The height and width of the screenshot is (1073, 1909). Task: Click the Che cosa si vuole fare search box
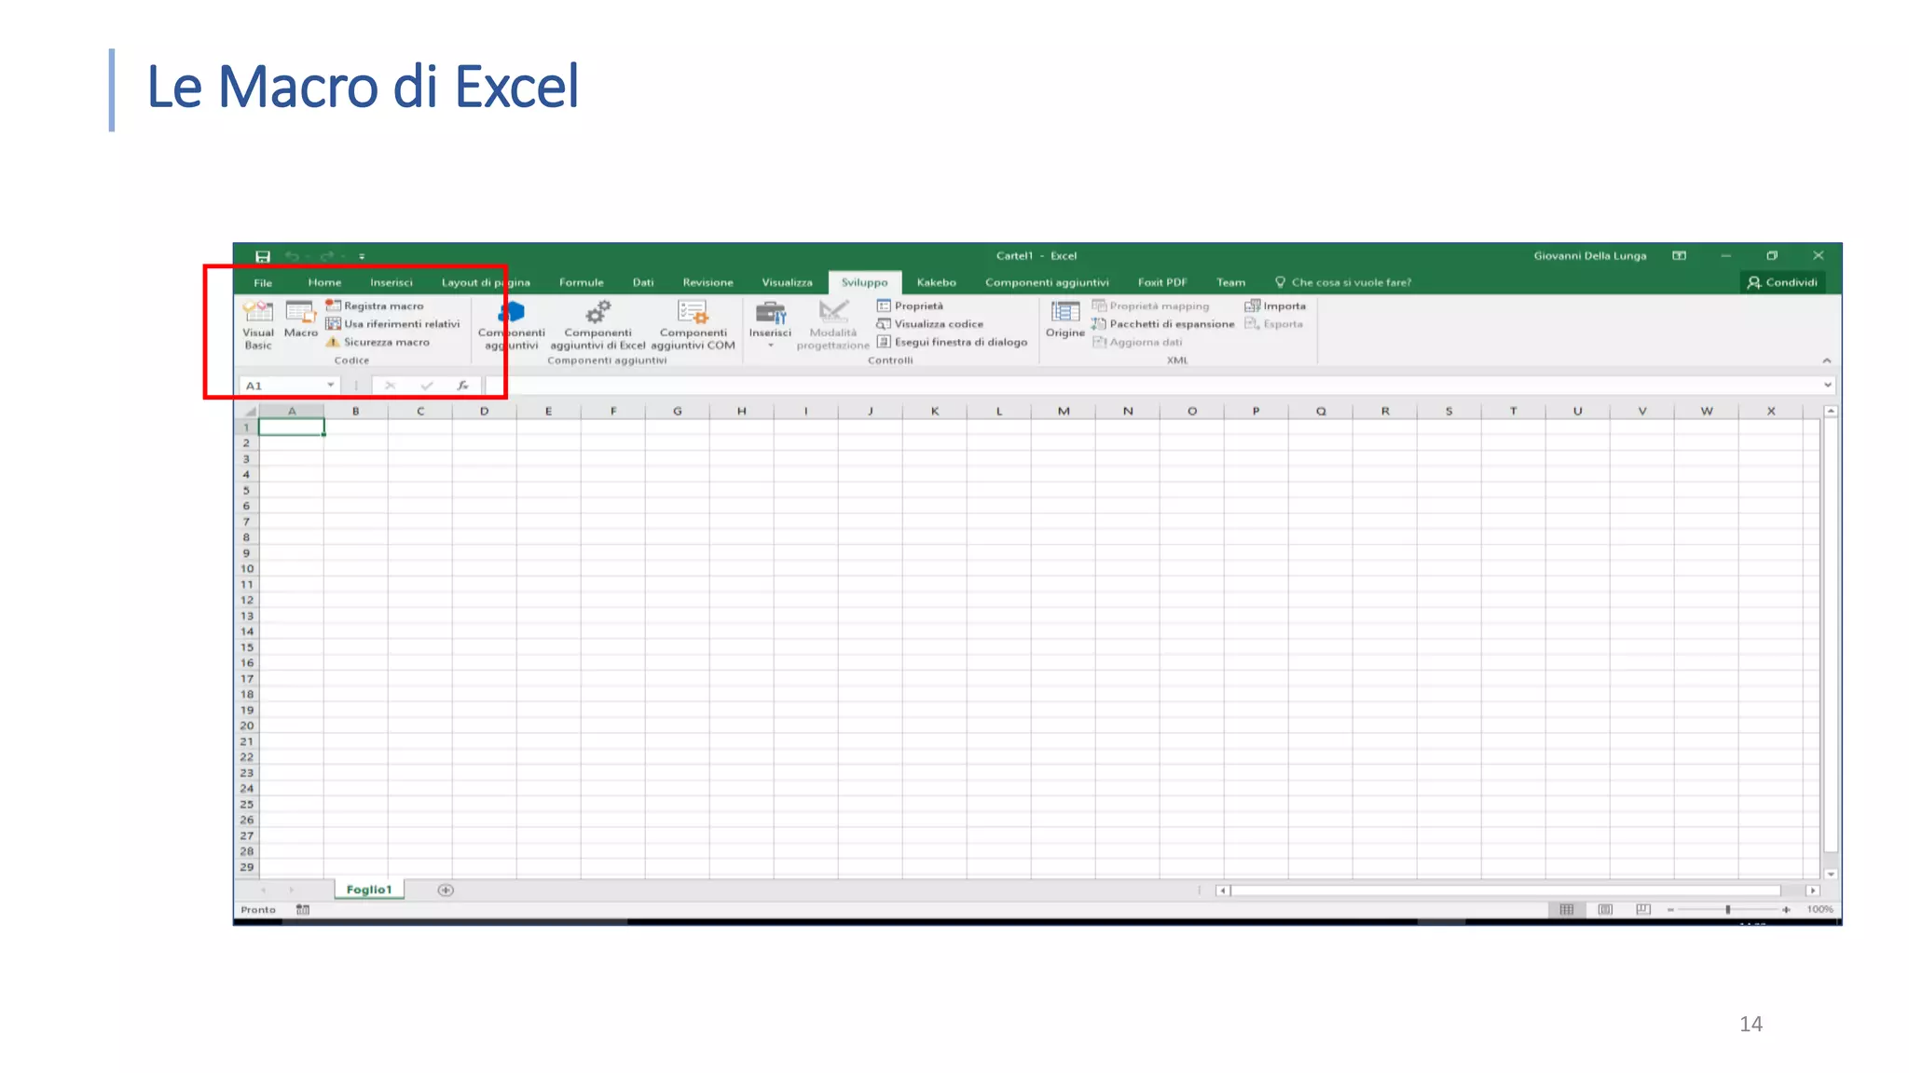tap(1343, 282)
